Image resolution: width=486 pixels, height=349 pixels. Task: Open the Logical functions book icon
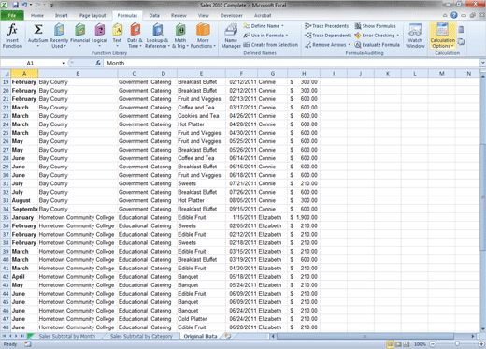pyautogui.click(x=99, y=30)
